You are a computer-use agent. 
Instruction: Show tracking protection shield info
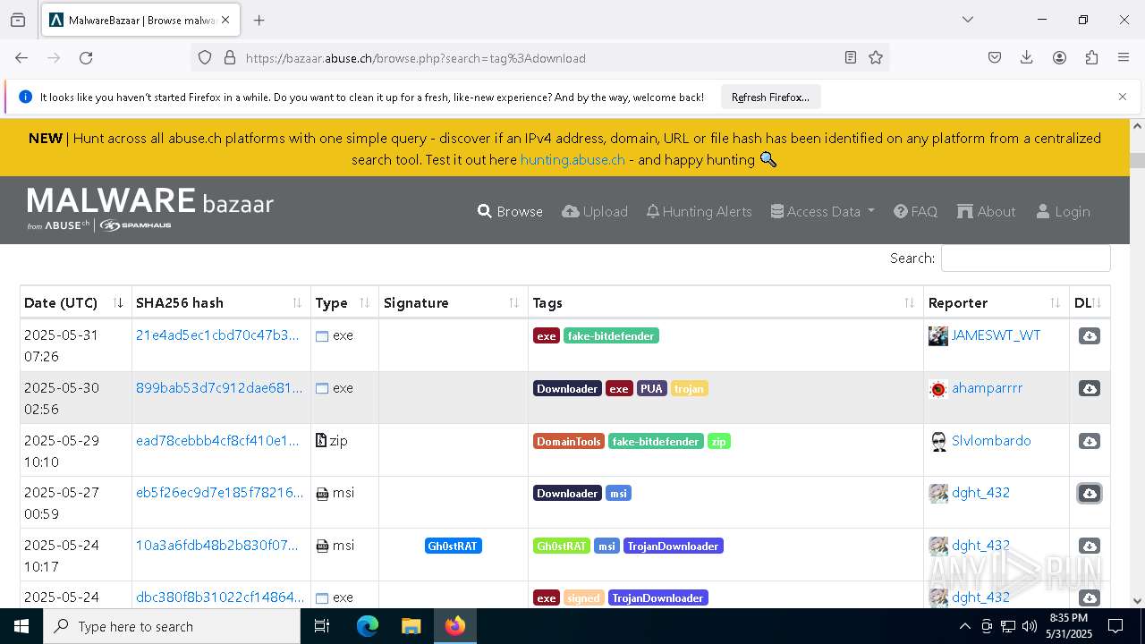[x=205, y=58]
